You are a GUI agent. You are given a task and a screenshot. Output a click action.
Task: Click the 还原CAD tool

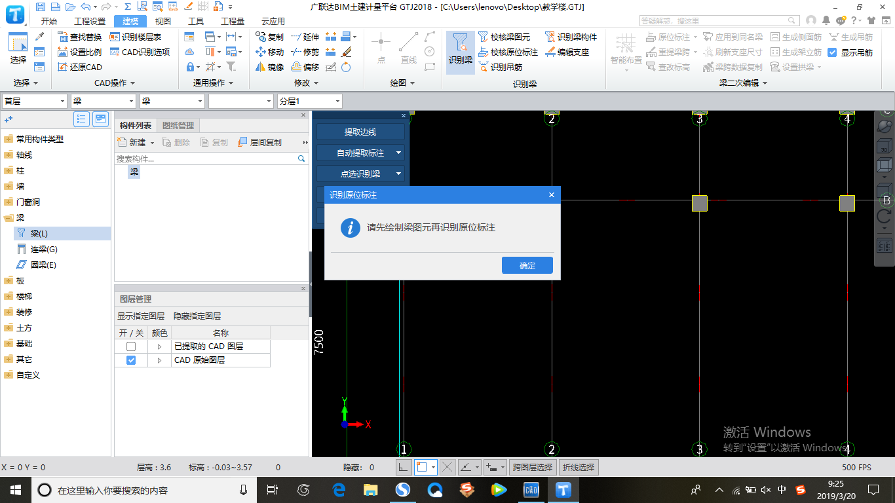79,67
